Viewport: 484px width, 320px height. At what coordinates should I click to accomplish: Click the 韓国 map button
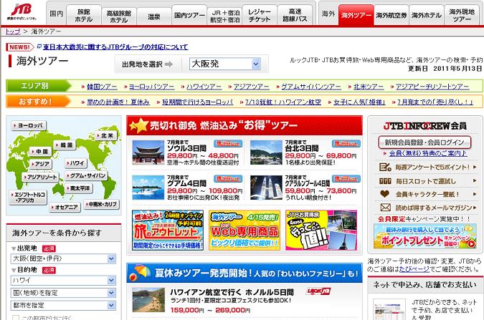(65, 145)
